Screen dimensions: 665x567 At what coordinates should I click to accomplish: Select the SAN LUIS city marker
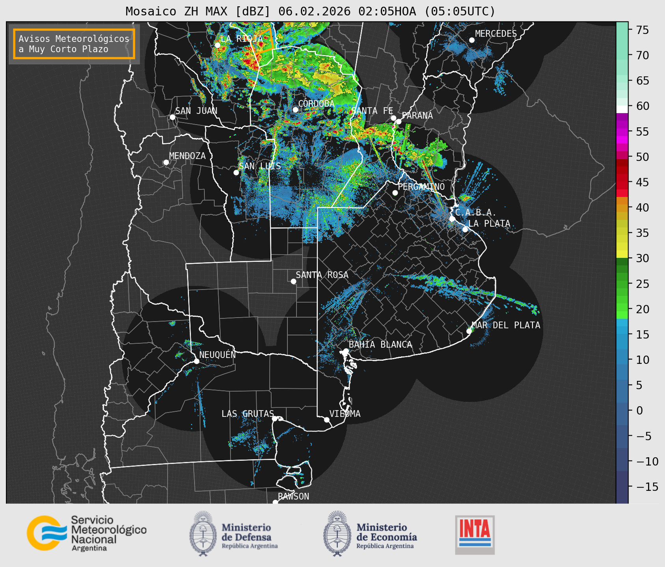click(x=236, y=173)
